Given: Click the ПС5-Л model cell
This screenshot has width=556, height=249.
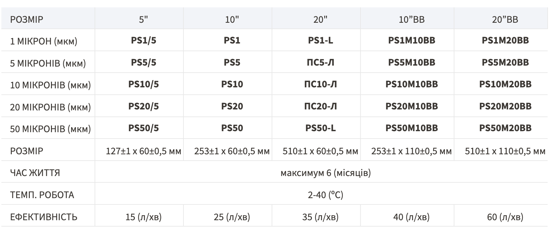Looking at the screenshot, I should pos(320,63).
